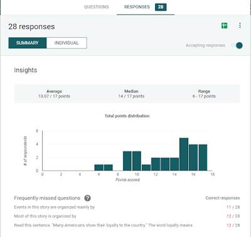Open the question about the word loyalty
This screenshot has width=251, height=237.
coord(103,225)
